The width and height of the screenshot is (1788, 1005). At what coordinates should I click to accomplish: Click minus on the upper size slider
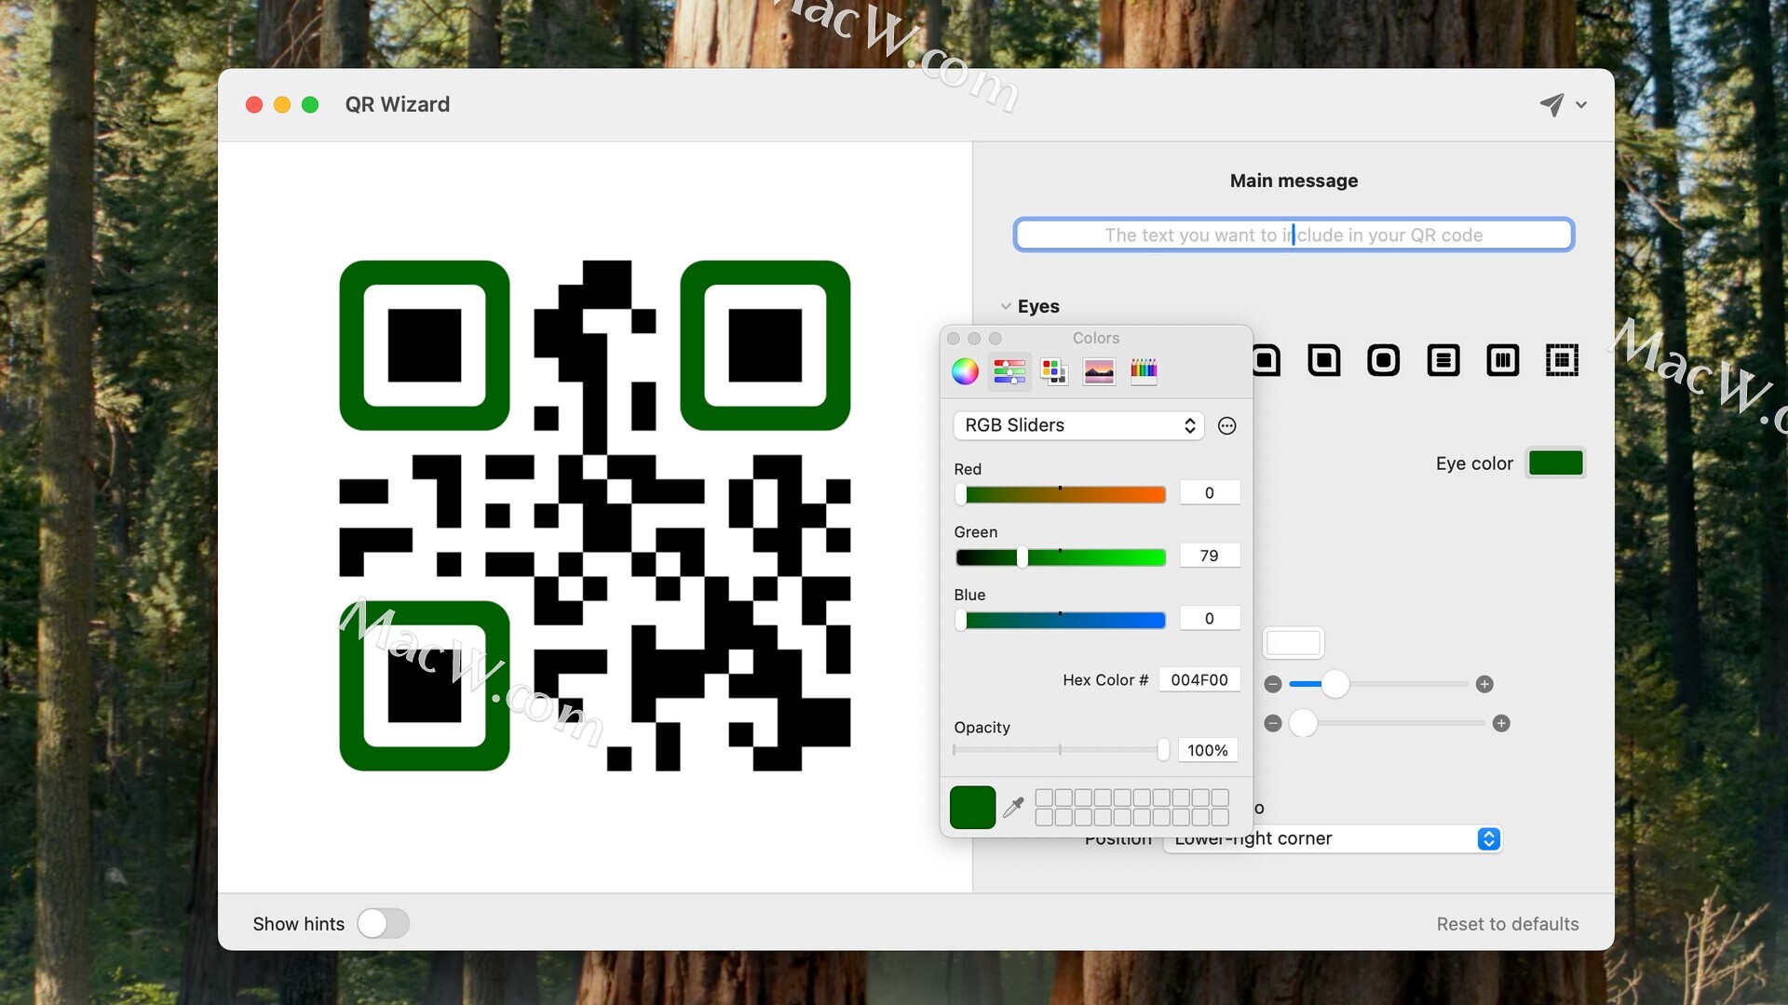pos(1273,684)
